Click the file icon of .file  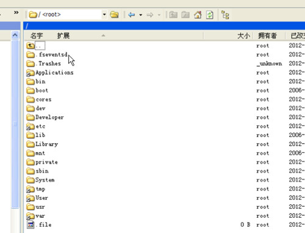tap(30, 225)
